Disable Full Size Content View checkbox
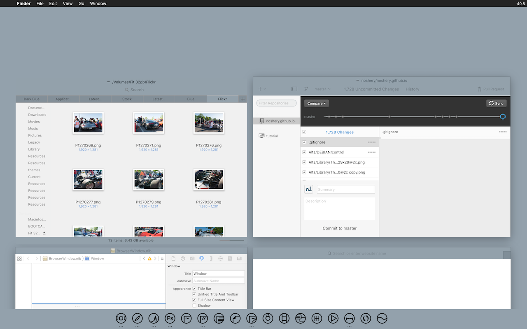Viewport: 527px width, 329px height. (x=194, y=300)
